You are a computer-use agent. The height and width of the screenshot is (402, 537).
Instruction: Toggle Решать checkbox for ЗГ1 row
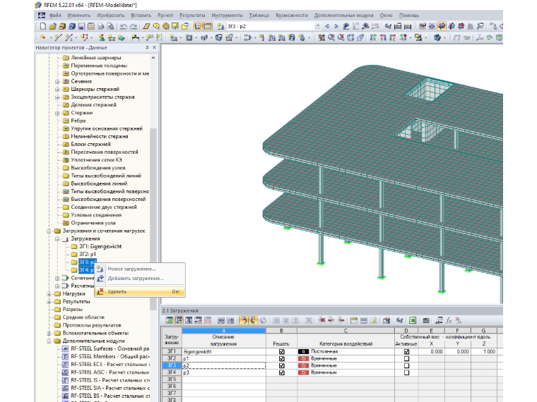pyautogui.click(x=281, y=351)
